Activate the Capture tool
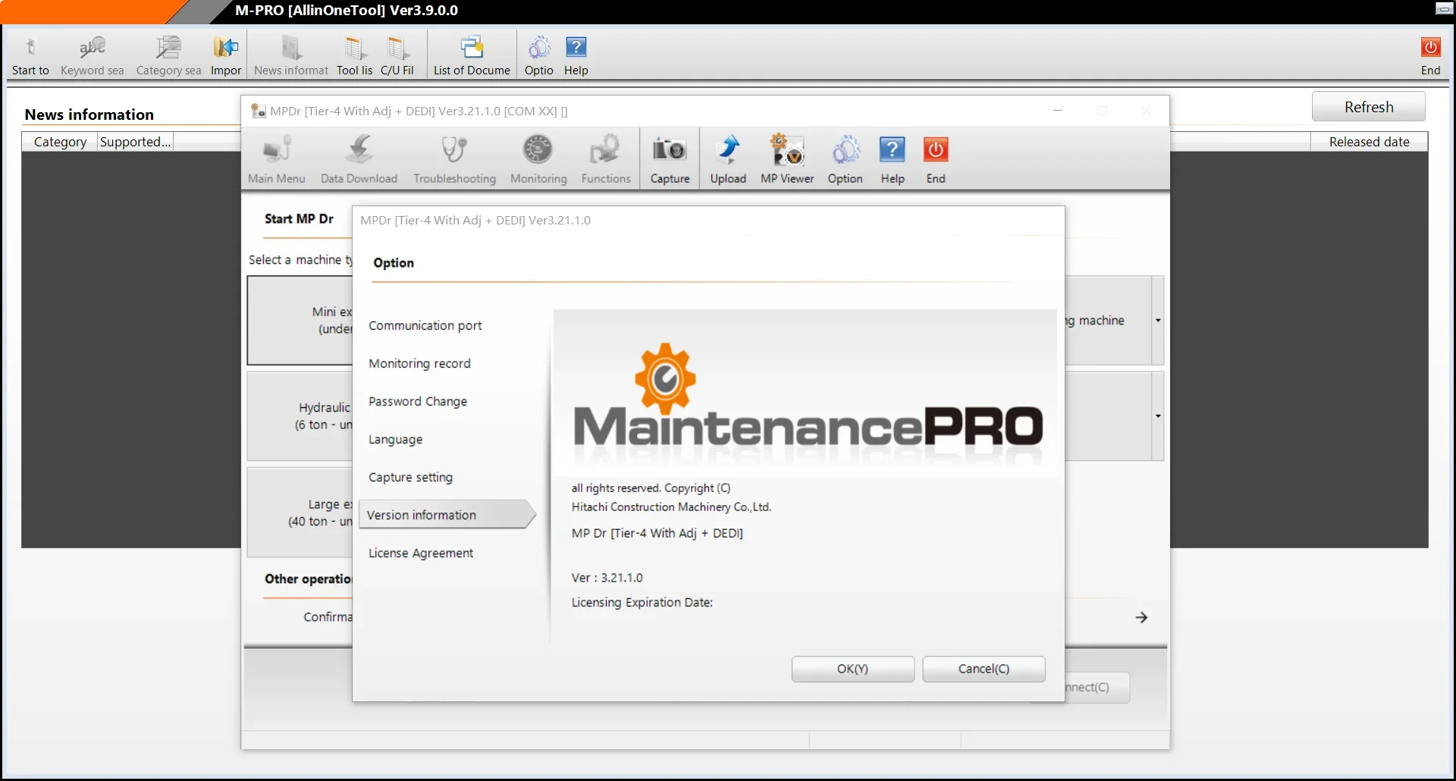The image size is (1456, 781). click(x=670, y=158)
